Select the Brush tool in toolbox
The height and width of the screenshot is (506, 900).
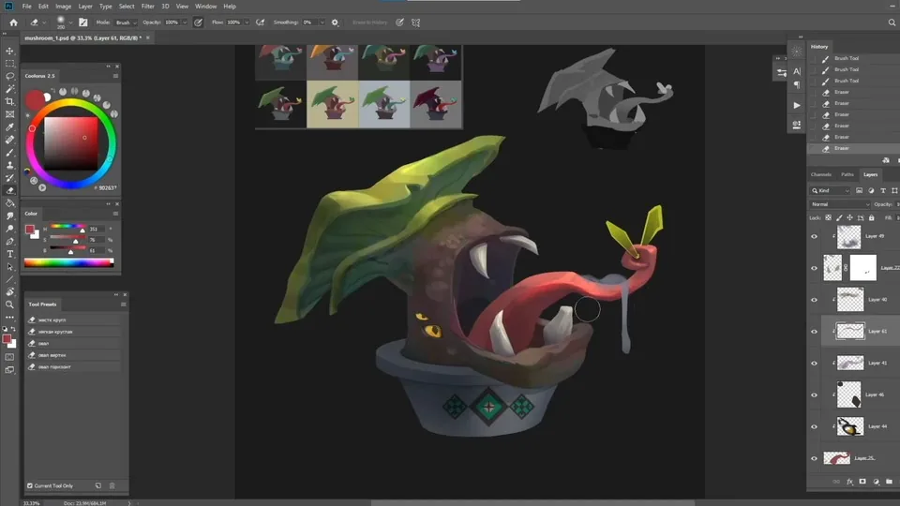click(x=9, y=153)
